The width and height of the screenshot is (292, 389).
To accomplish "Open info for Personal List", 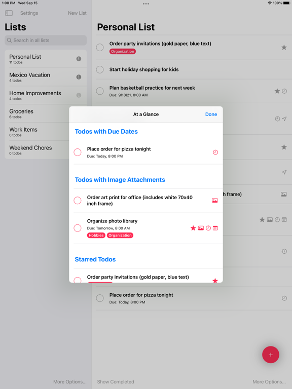I will (x=79, y=59).
